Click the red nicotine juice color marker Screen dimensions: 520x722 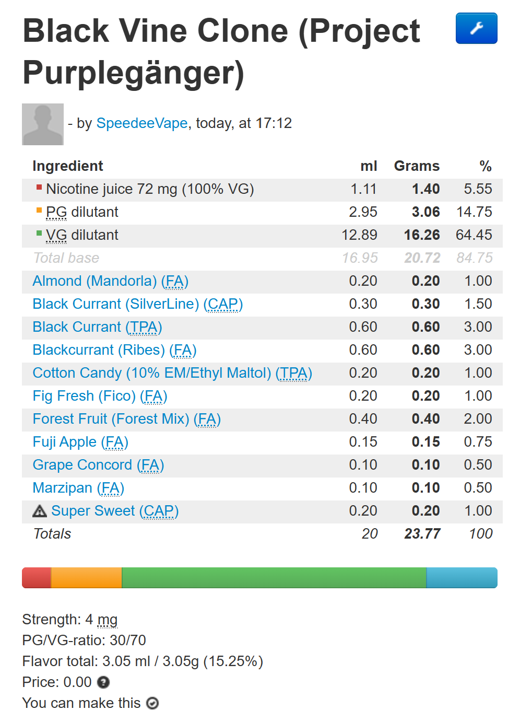click(39, 187)
